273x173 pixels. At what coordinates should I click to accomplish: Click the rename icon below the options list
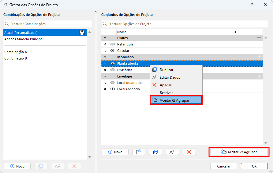point(172,152)
